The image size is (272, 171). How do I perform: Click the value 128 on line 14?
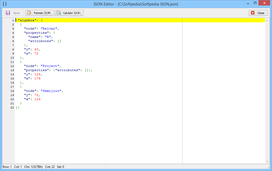(x=37, y=74)
